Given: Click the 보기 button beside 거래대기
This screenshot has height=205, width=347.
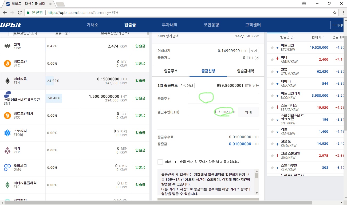Looking at the screenshot, I should click(x=254, y=51).
